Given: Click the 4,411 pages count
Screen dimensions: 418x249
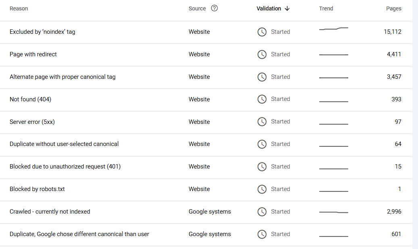Looking at the screenshot, I should pos(394,54).
